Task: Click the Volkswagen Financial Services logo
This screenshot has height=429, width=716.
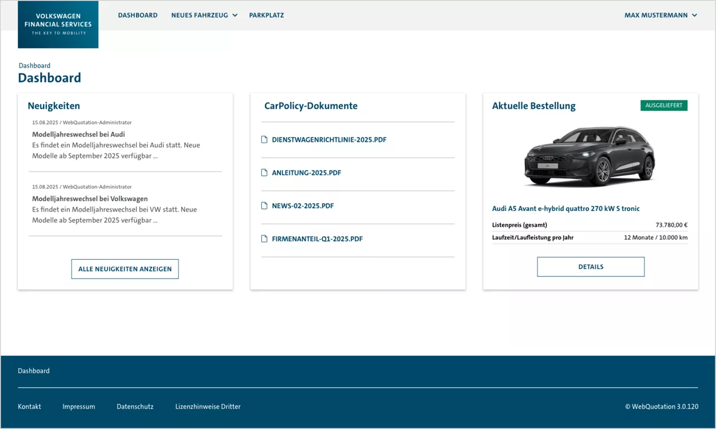Action: [58, 24]
